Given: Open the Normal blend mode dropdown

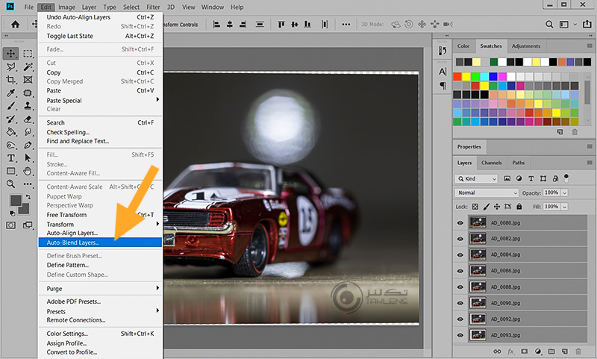Looking at the screenshot, I should 487,193.
